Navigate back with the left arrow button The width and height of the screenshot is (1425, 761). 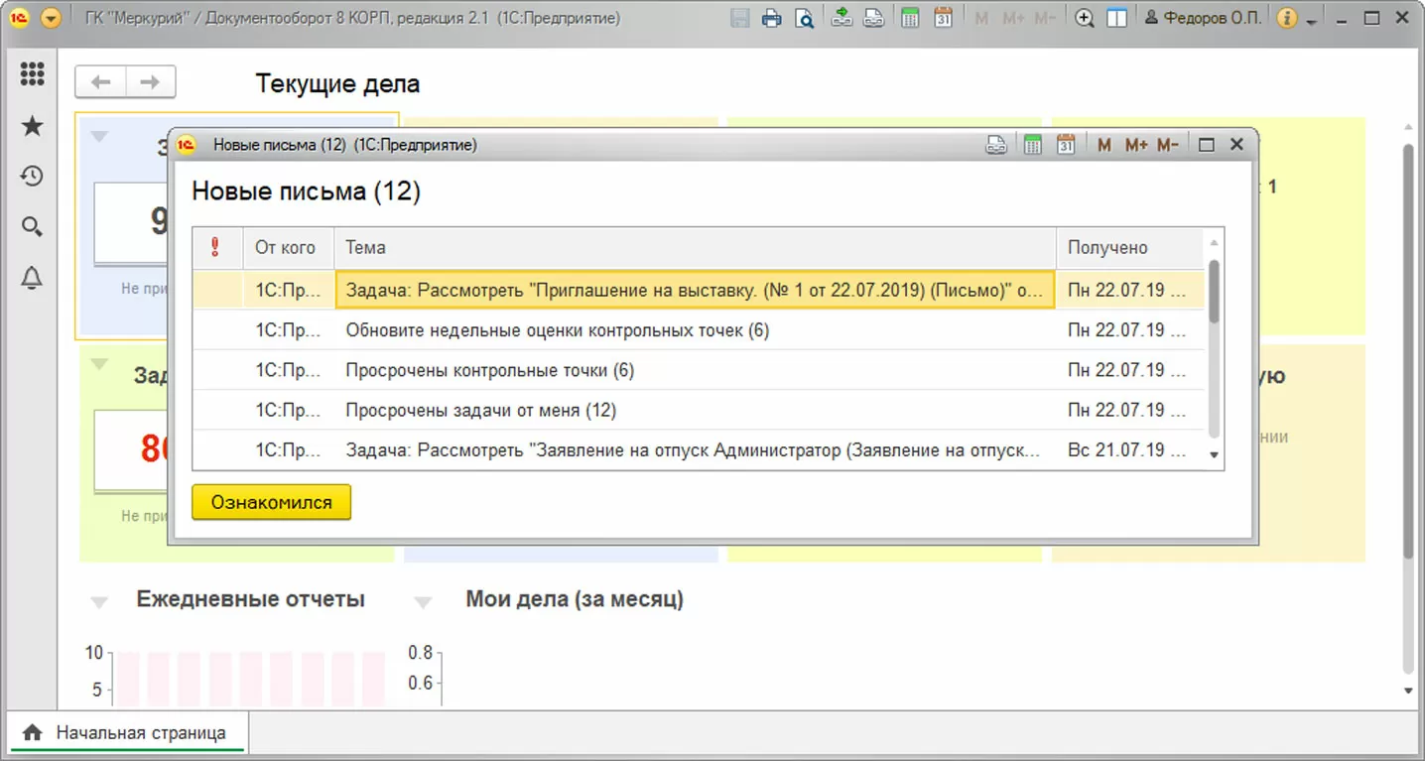tap(101, 82)
